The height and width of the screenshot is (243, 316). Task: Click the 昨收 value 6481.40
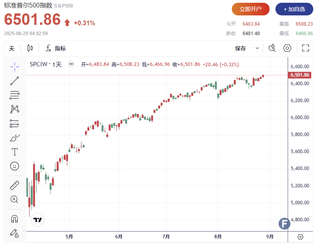pyautogui.click(x=251, y=33)
